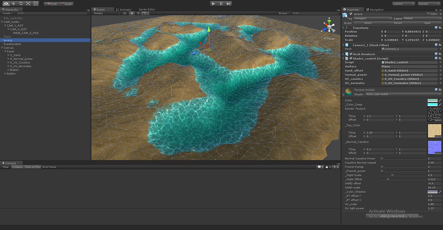Disable the Shader_control script checkbox

(351, 58)
